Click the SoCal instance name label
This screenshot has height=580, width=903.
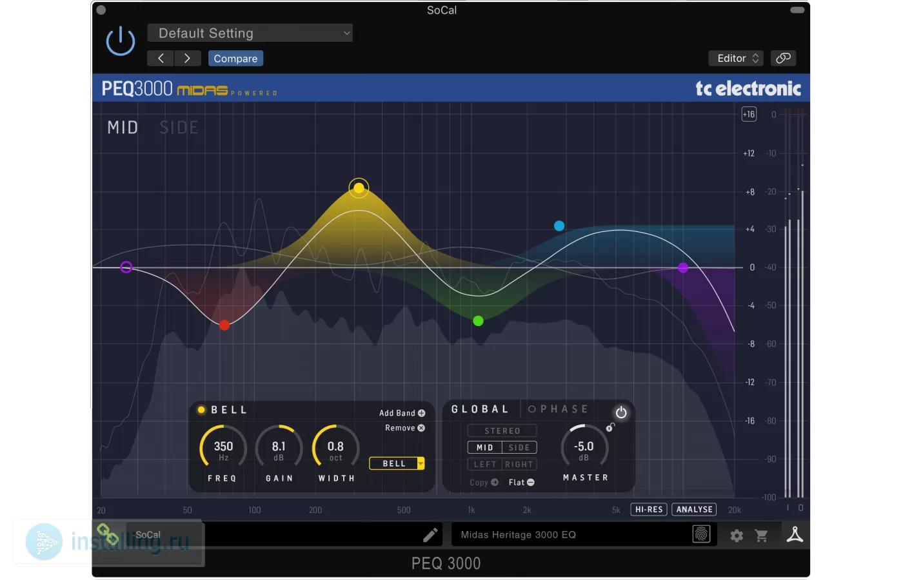tap(148, 535)
